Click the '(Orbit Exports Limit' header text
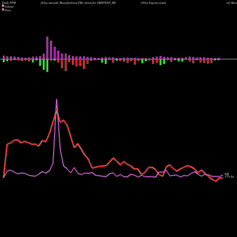Image resolution: width=237 pixels, height=237 pixels. click(153, 3)
